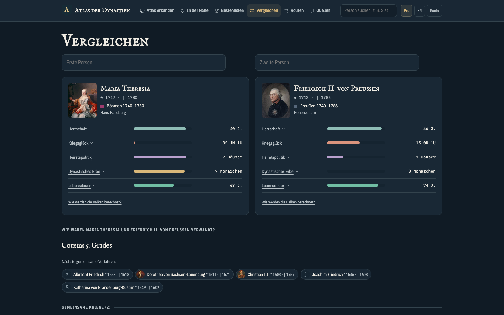Open the Atlas erkunden nav item
The height and width of the screenshot is (315, 504).
157,11
